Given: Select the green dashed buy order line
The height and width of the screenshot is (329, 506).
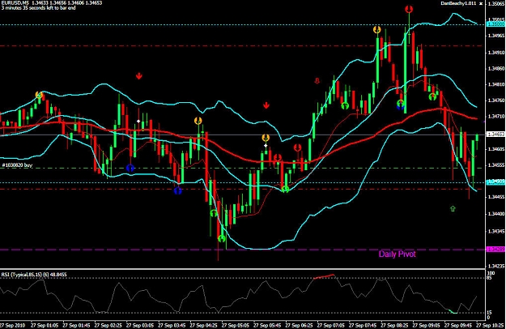Looking at the screenshot, I should tap(243, 169).
